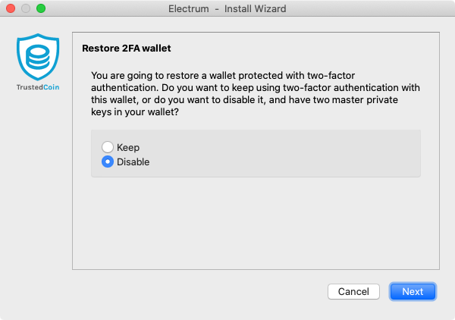Click the blue "Coin" wordmark text
Viewport: 455px width, 320px height.
52,87
